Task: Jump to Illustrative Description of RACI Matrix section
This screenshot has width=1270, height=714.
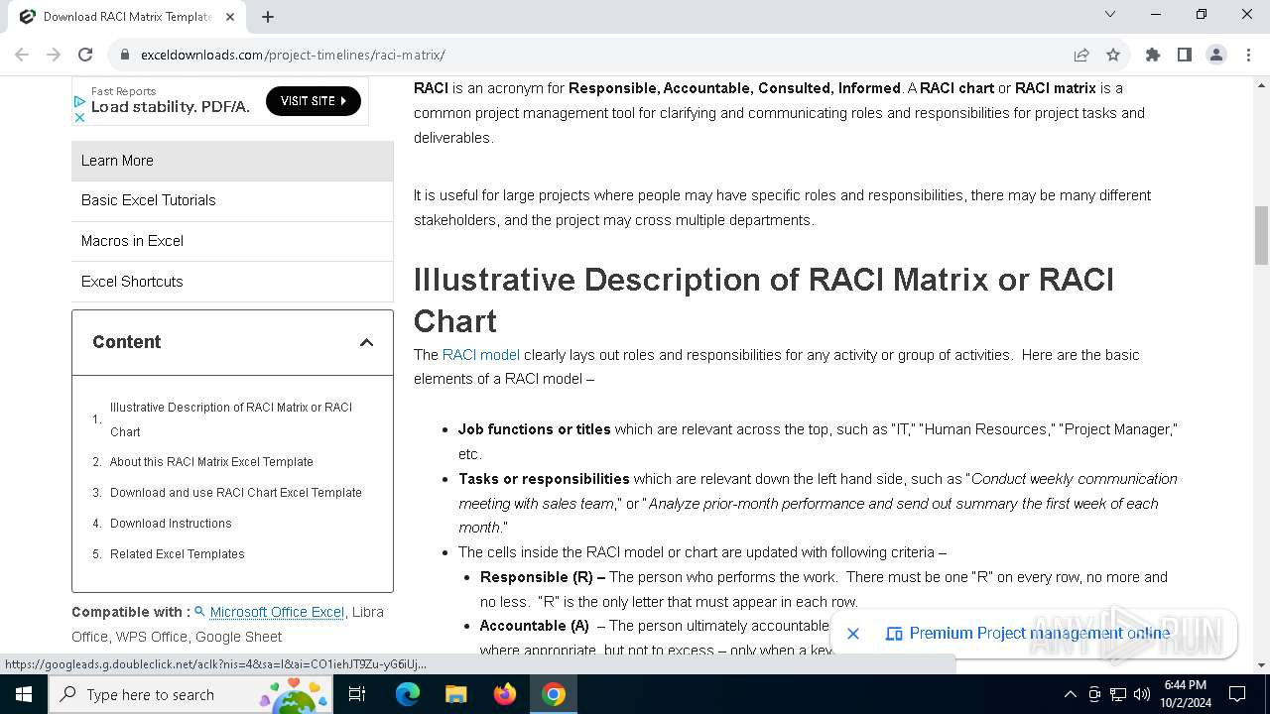Action: 231,419
